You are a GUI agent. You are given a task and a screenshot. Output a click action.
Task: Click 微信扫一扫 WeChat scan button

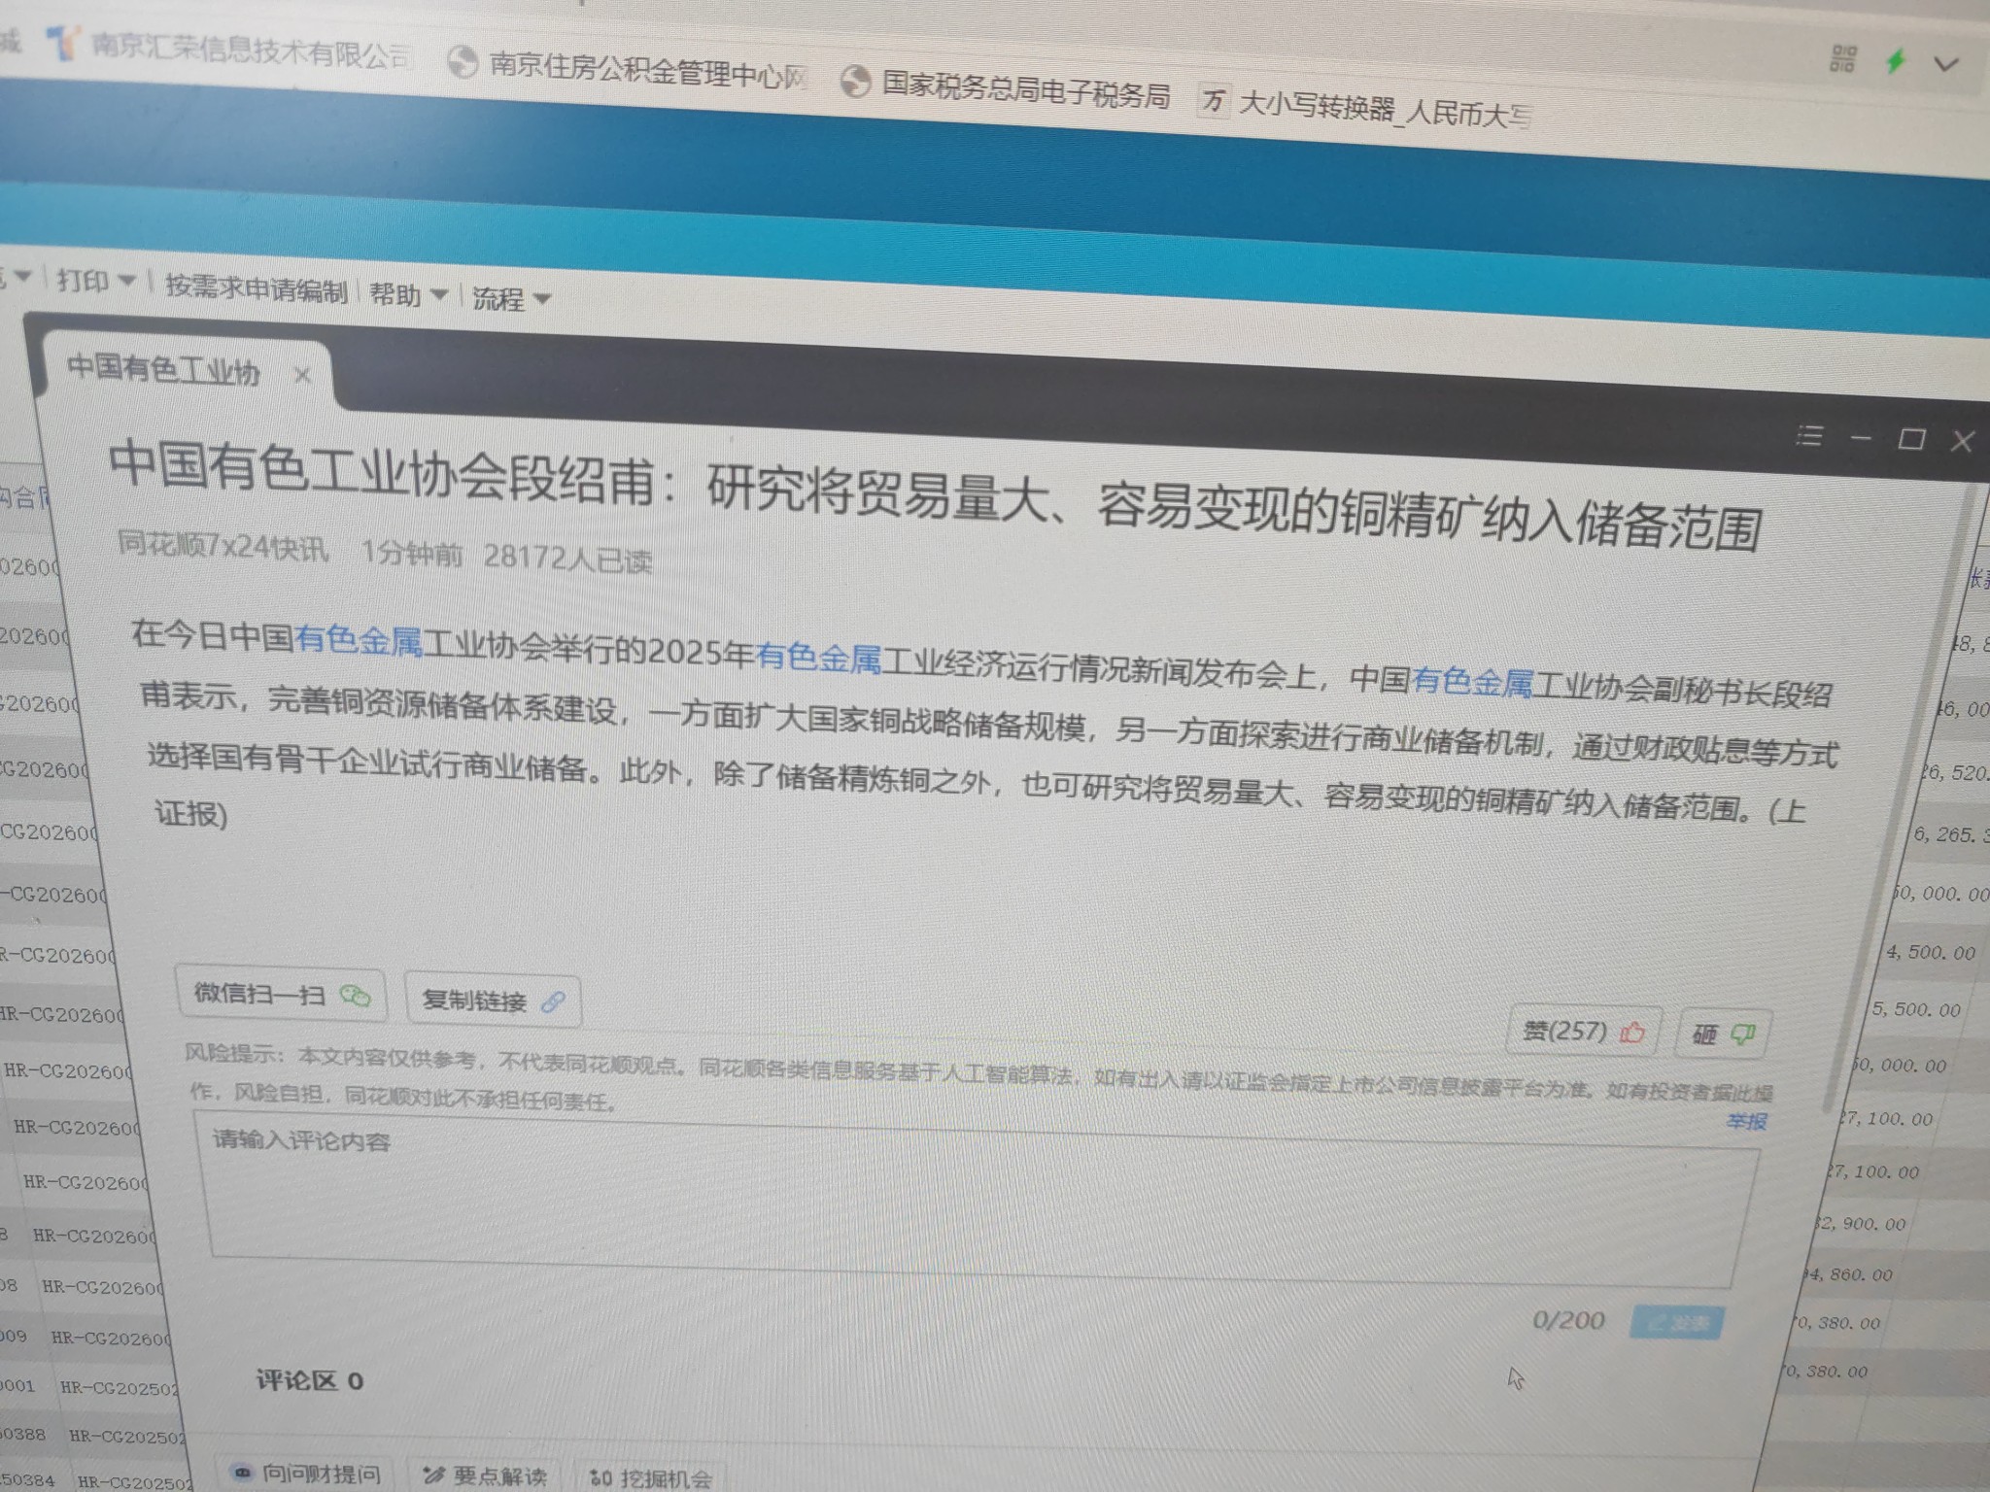point(281,995)
